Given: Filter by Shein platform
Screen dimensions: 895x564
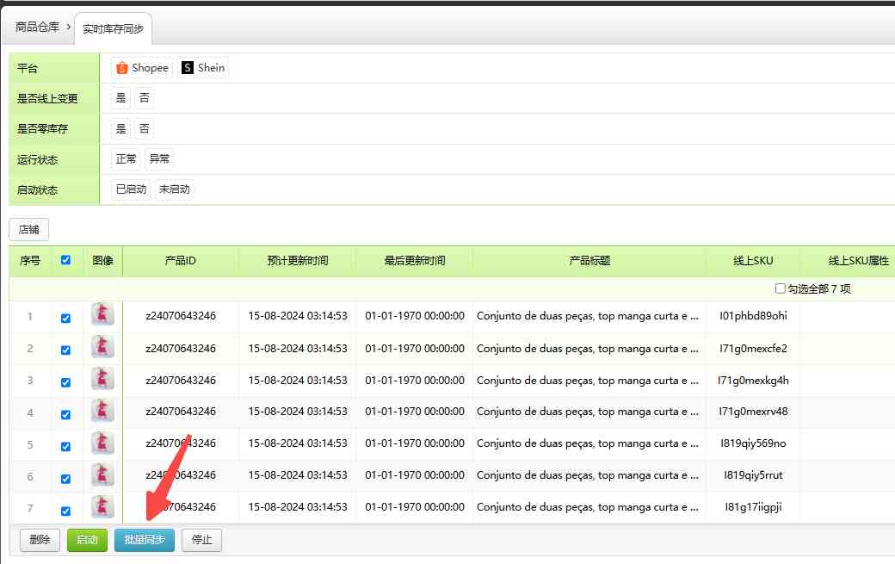Looking at the screenshot, I should coord(203,68).
